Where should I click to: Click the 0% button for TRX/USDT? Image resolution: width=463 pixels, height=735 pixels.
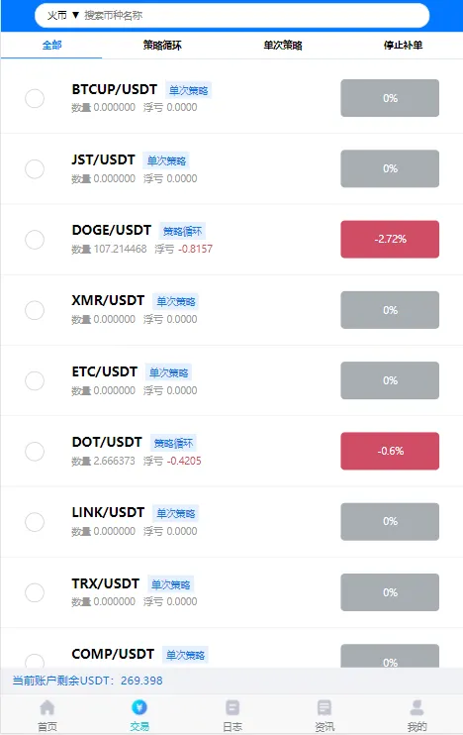[390, 592]
